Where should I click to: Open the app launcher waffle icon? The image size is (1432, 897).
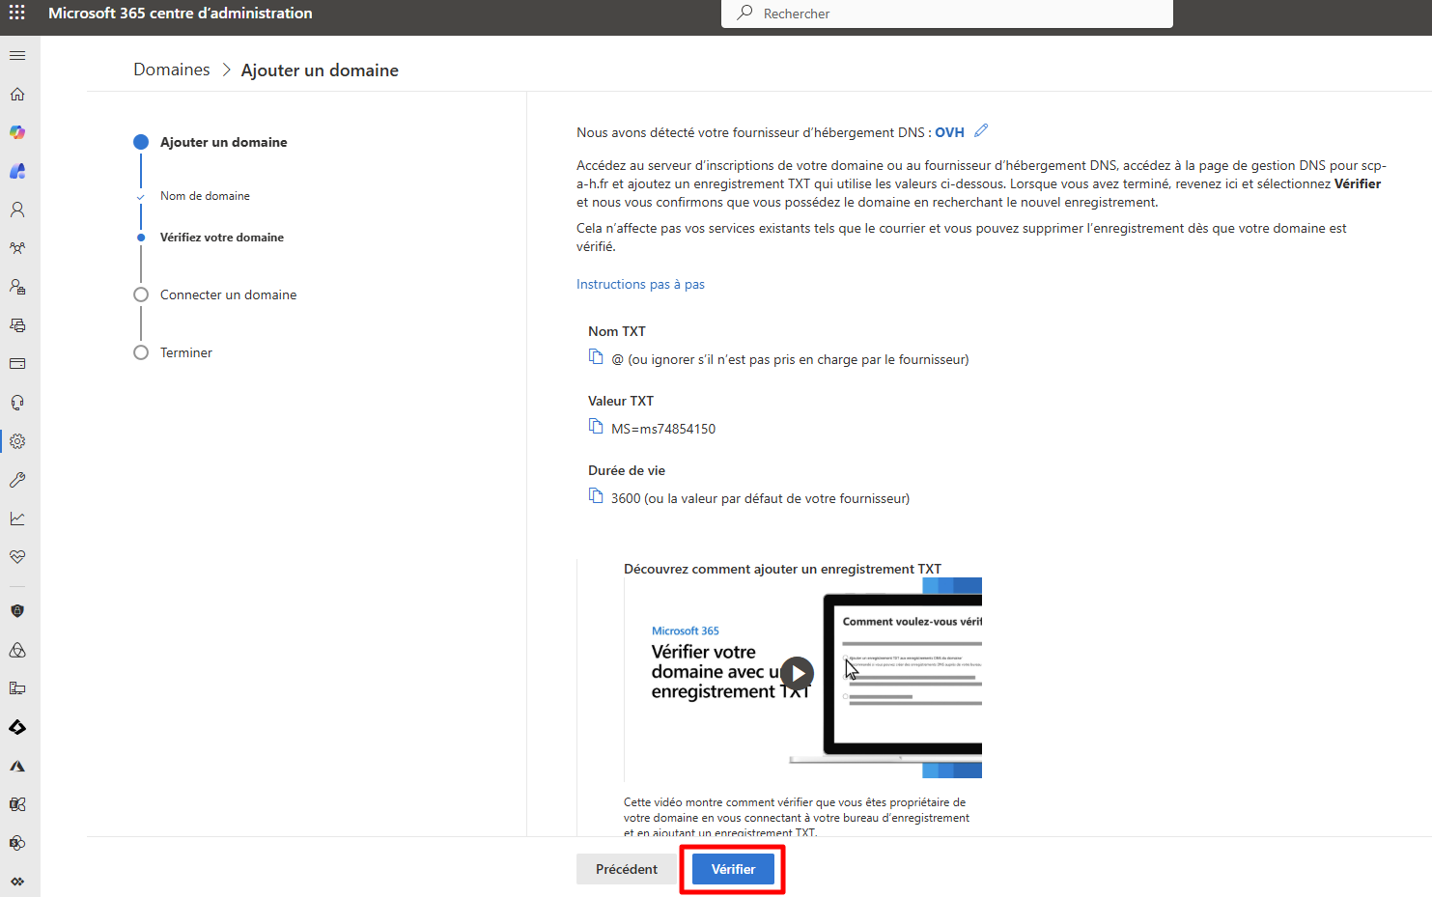pyautogui.click(x=17, y=13)
